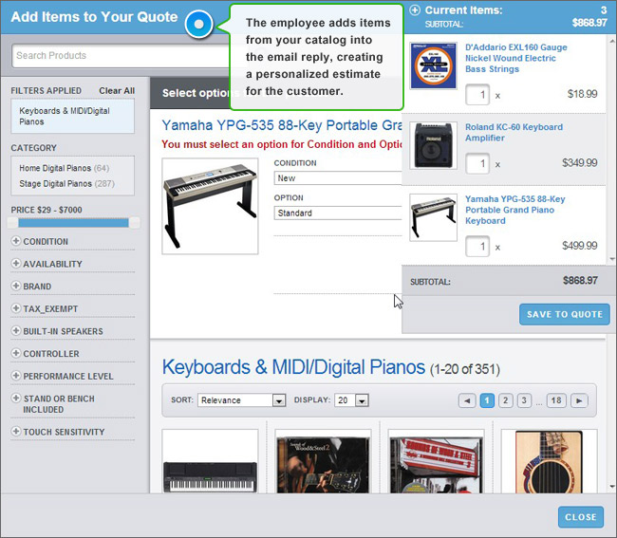Click Clear All filters link
617x538 pixels.
[x=117, y=90]
